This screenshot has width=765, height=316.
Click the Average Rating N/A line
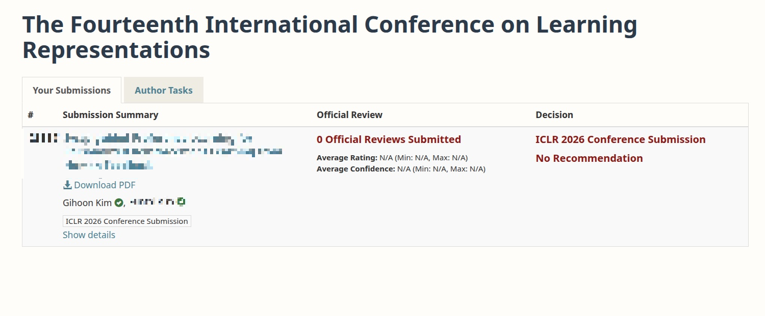(392, 158)
